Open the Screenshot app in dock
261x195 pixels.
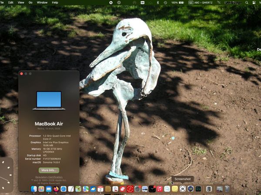click(183, 189)
